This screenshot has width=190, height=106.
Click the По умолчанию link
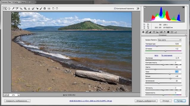[x=167, y=55]
